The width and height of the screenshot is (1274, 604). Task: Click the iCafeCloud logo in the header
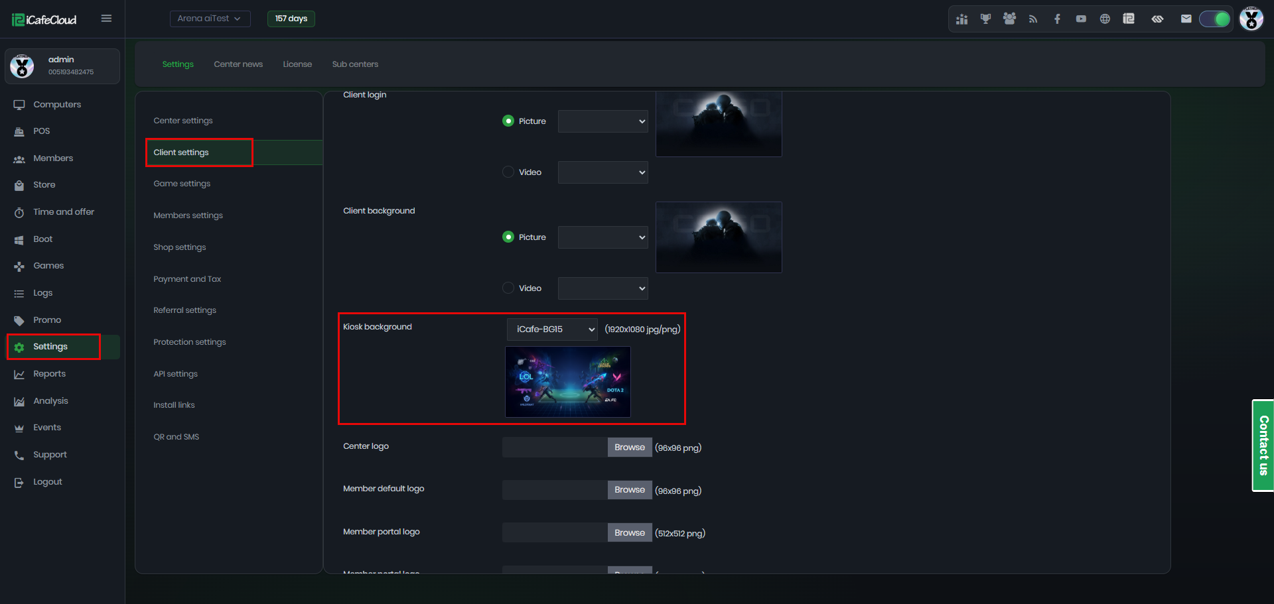coord(44,20)
